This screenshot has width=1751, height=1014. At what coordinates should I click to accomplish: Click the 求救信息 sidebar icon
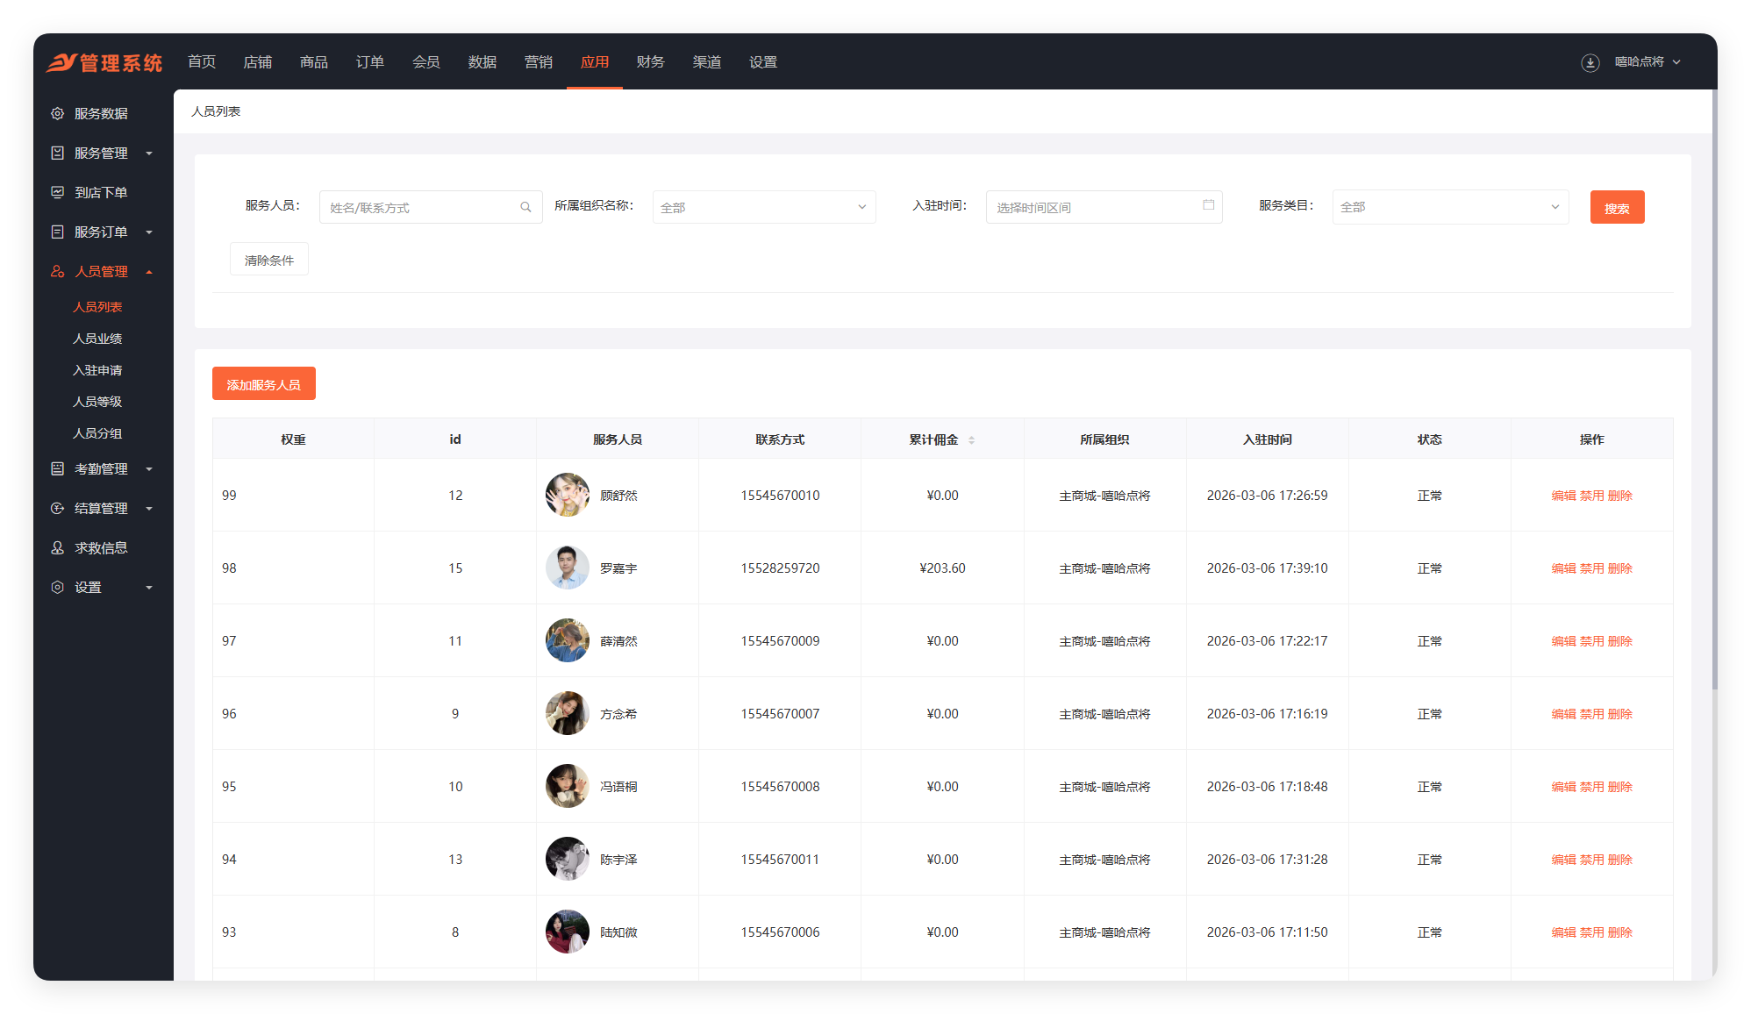click(58, 548)
